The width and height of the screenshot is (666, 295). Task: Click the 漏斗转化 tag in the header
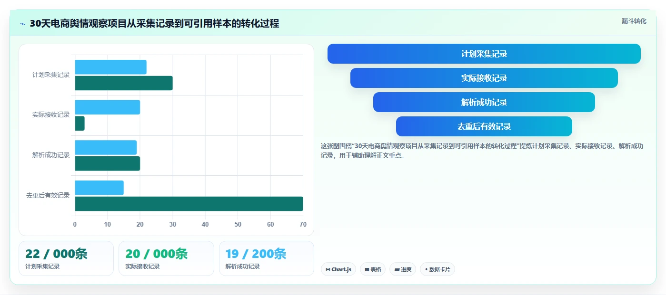pos(634,21)
